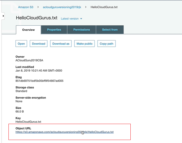
Task: Switch to the Permissions tab
Action: (81, 30)
